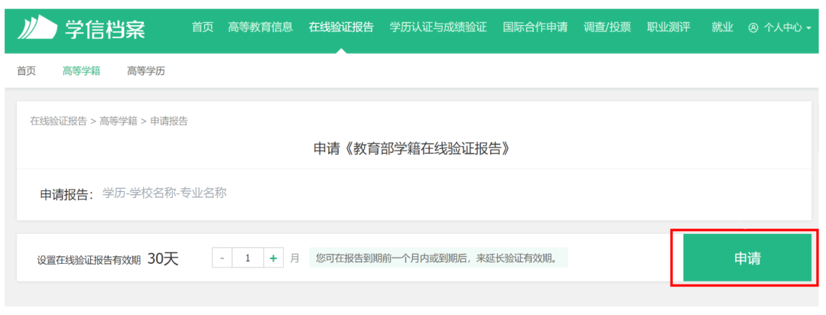Decrease validity months with minus button

point(222,258)
